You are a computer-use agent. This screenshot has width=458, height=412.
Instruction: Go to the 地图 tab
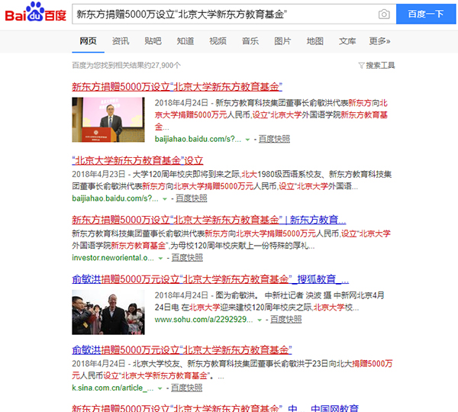(x=314, y=41)
